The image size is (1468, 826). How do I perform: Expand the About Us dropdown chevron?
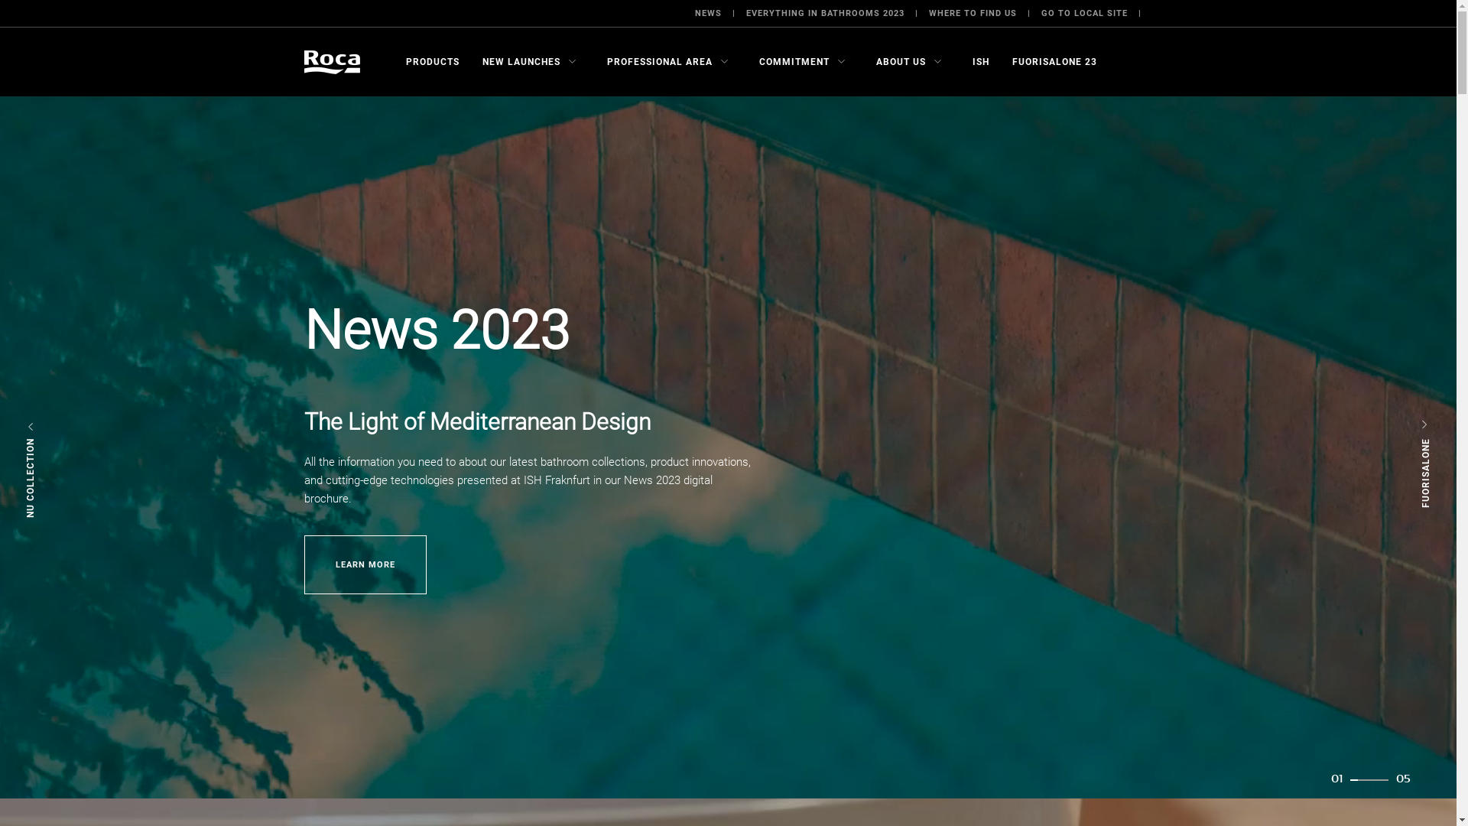[938, 62]
